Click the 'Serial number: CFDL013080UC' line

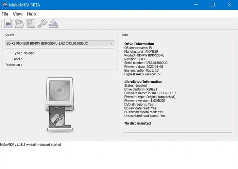[146, 63]
